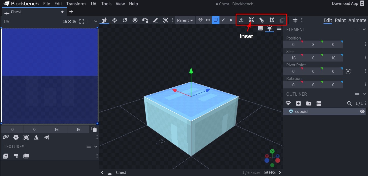Click the Inset faces icon
Screen dimensions: 368x176
(x=251, y=20)
